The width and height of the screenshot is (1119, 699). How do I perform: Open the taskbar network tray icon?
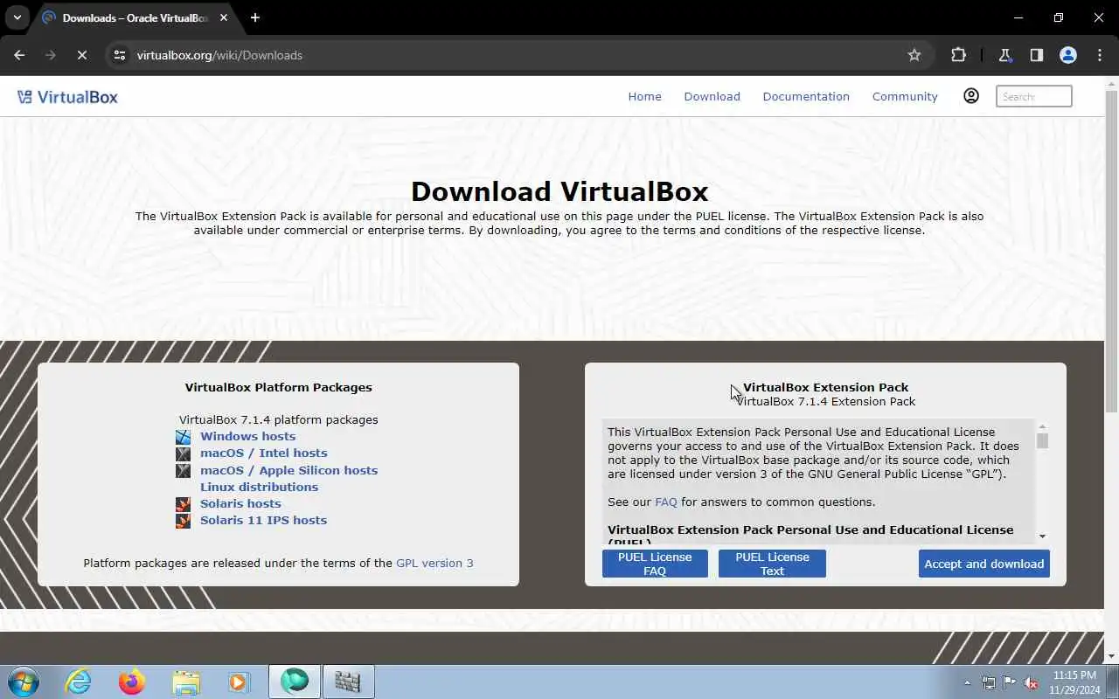[x=989, y=682]
